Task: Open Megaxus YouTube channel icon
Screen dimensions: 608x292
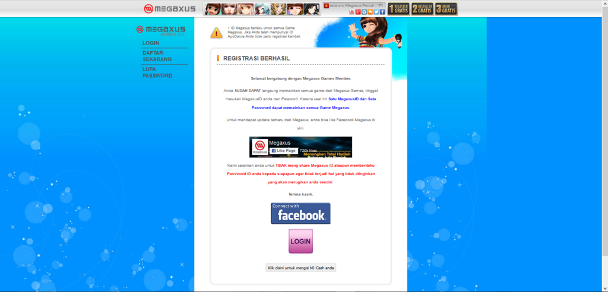Action: coord(352,12)
